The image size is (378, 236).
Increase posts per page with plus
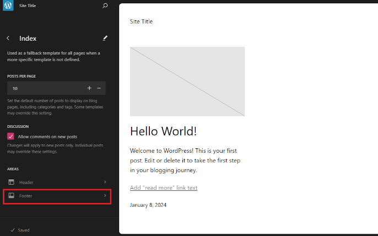click(89, 88)
